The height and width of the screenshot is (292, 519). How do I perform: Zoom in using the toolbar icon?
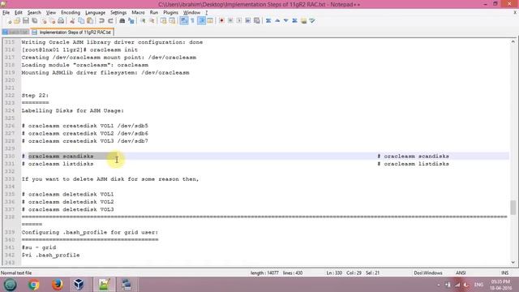pos(143,21)
